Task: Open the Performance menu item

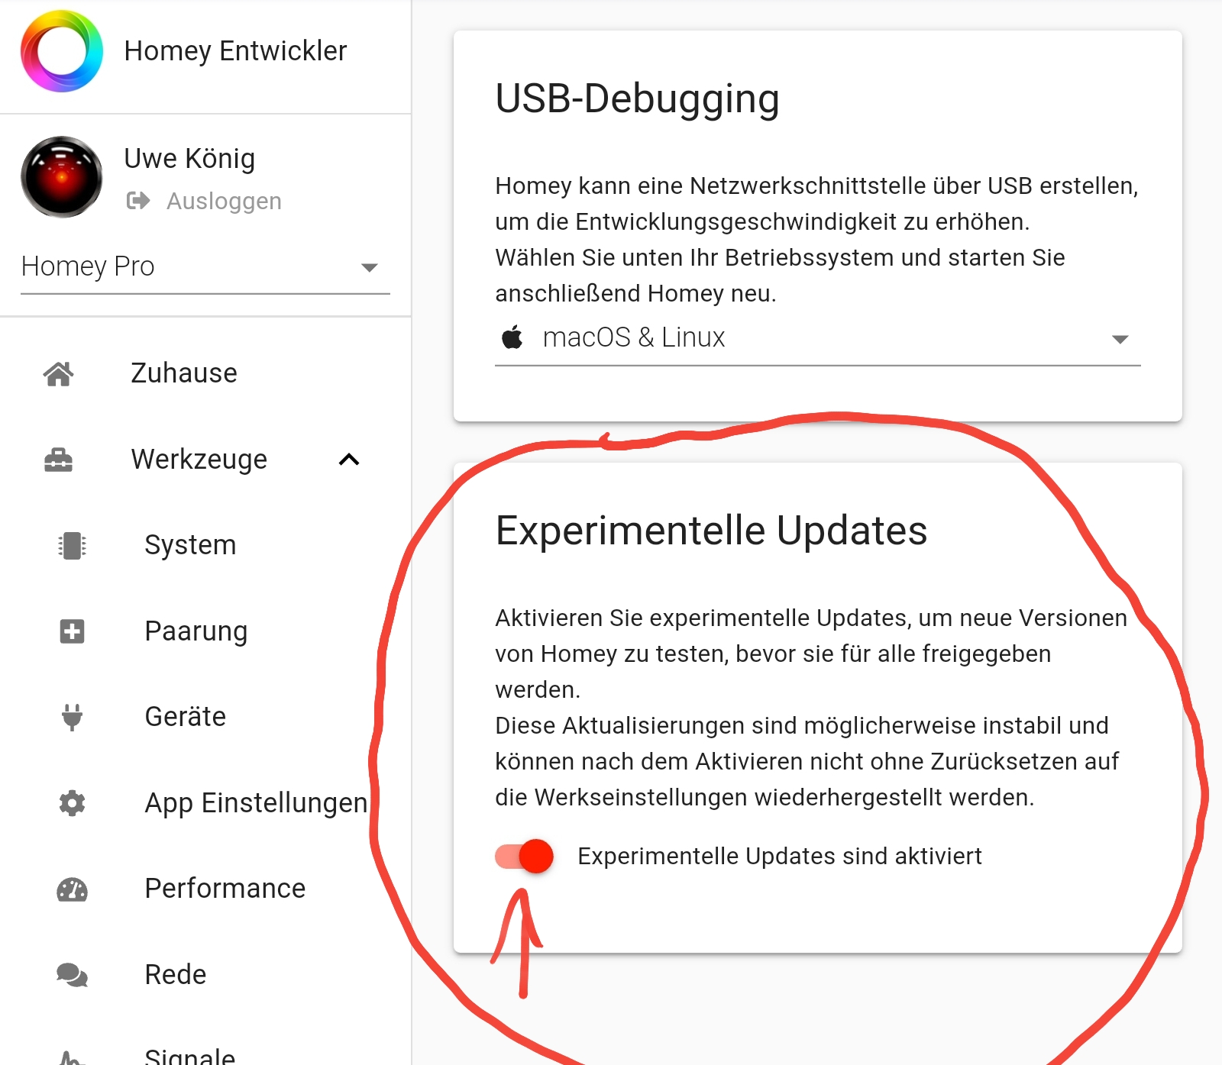Action: tap(225, 889)
